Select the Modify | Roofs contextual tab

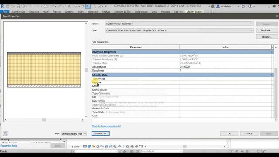[x=194, y=12]
